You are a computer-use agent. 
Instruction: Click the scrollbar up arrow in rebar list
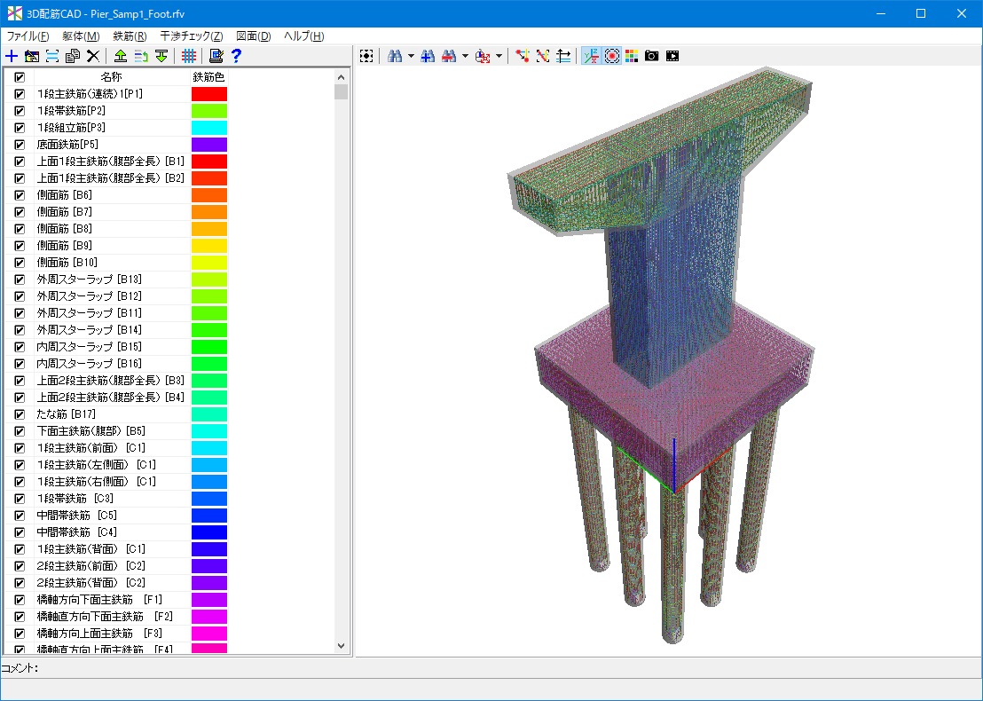coord(341,77)
